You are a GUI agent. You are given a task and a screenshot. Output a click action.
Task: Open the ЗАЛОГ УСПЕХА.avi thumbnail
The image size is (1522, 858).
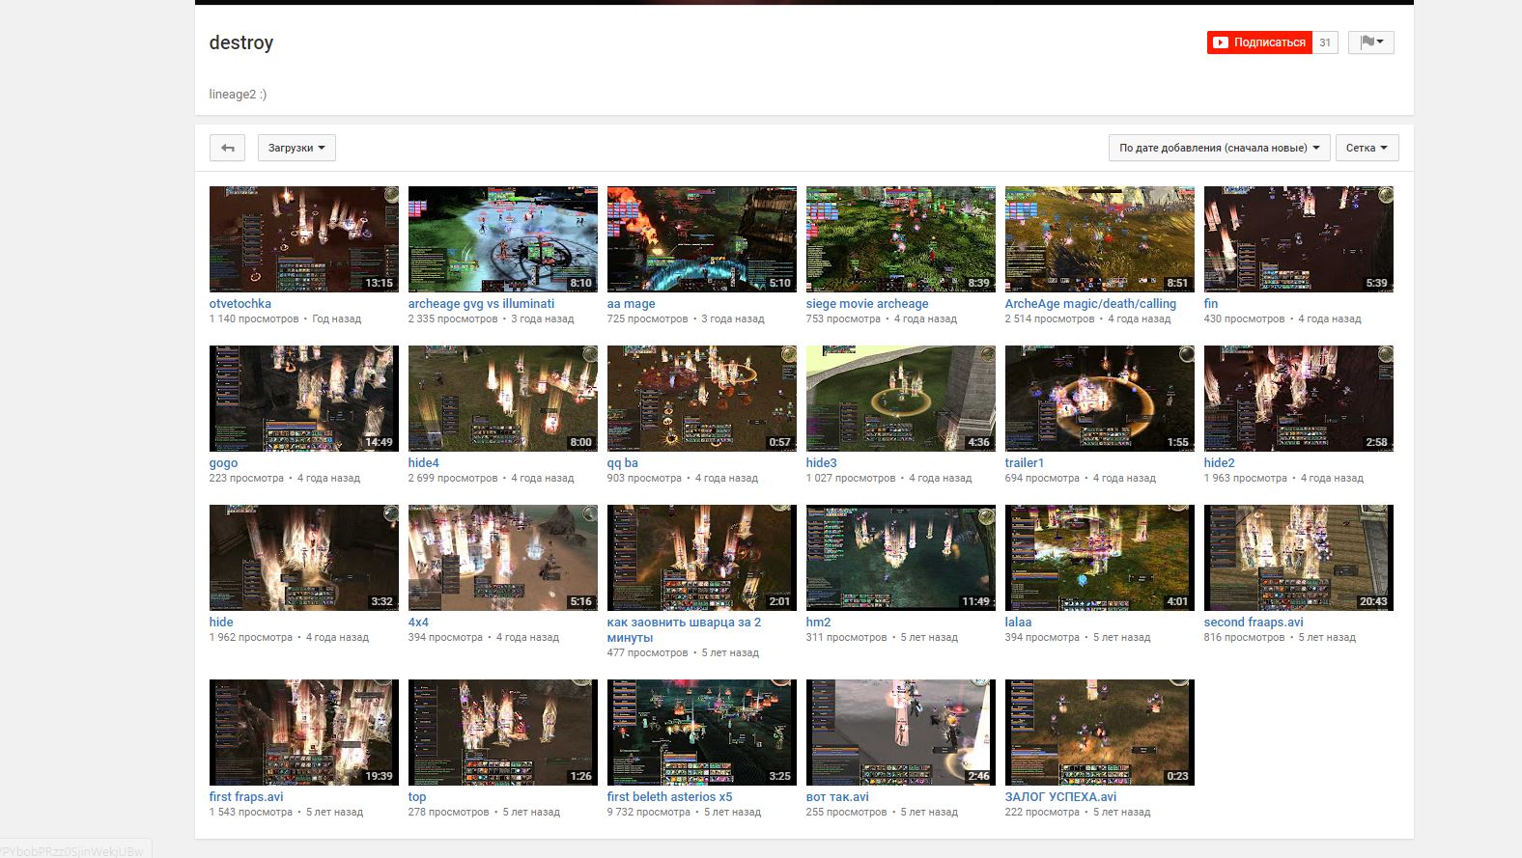(1100, 733)
